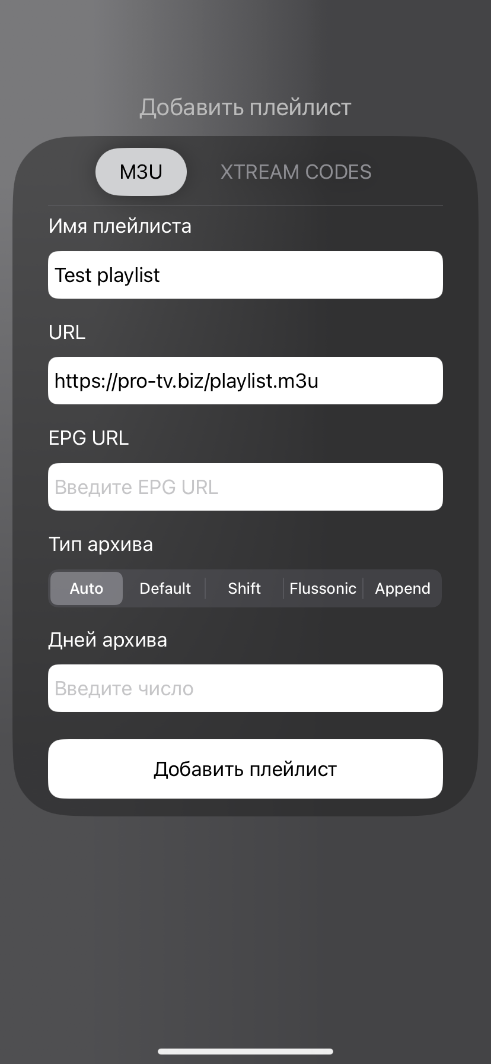Choose the Shift archive type
This screenshot has height=1064, width=491.
[244, 588]
